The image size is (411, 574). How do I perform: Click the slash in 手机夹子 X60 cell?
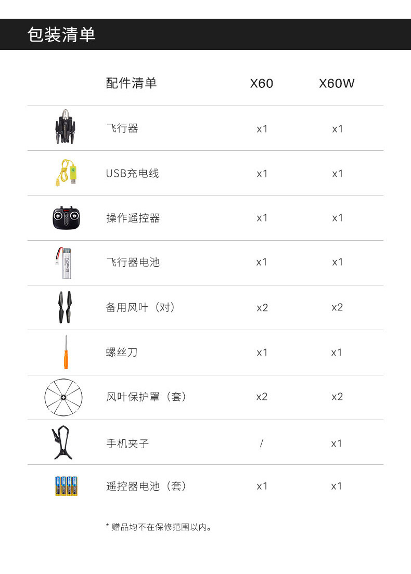pyautogui.click(x=261, y=443)
